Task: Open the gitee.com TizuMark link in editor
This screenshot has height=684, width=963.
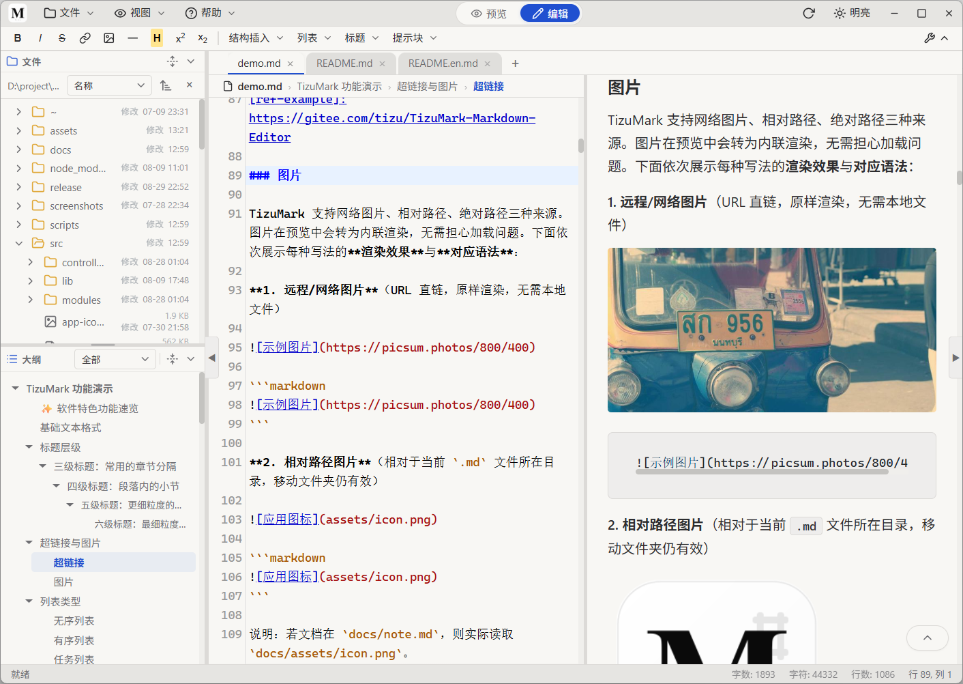Action: (392, 128)
